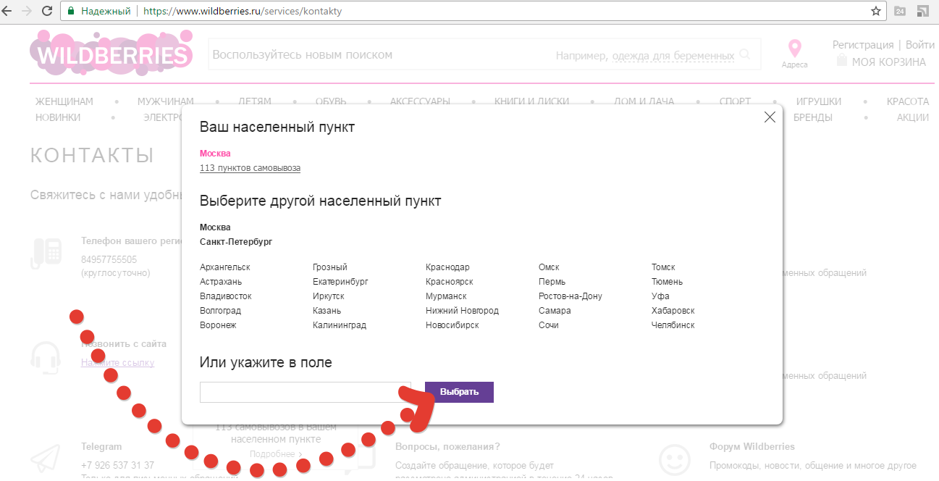This screenshot has height=481, width=939.
Task: Choose Сочи city
Action: coord(549,325)
